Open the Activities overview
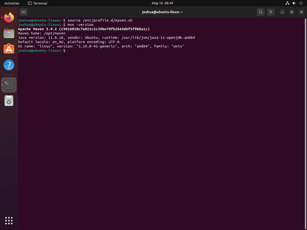307x230 pixels. click(11, 3)
